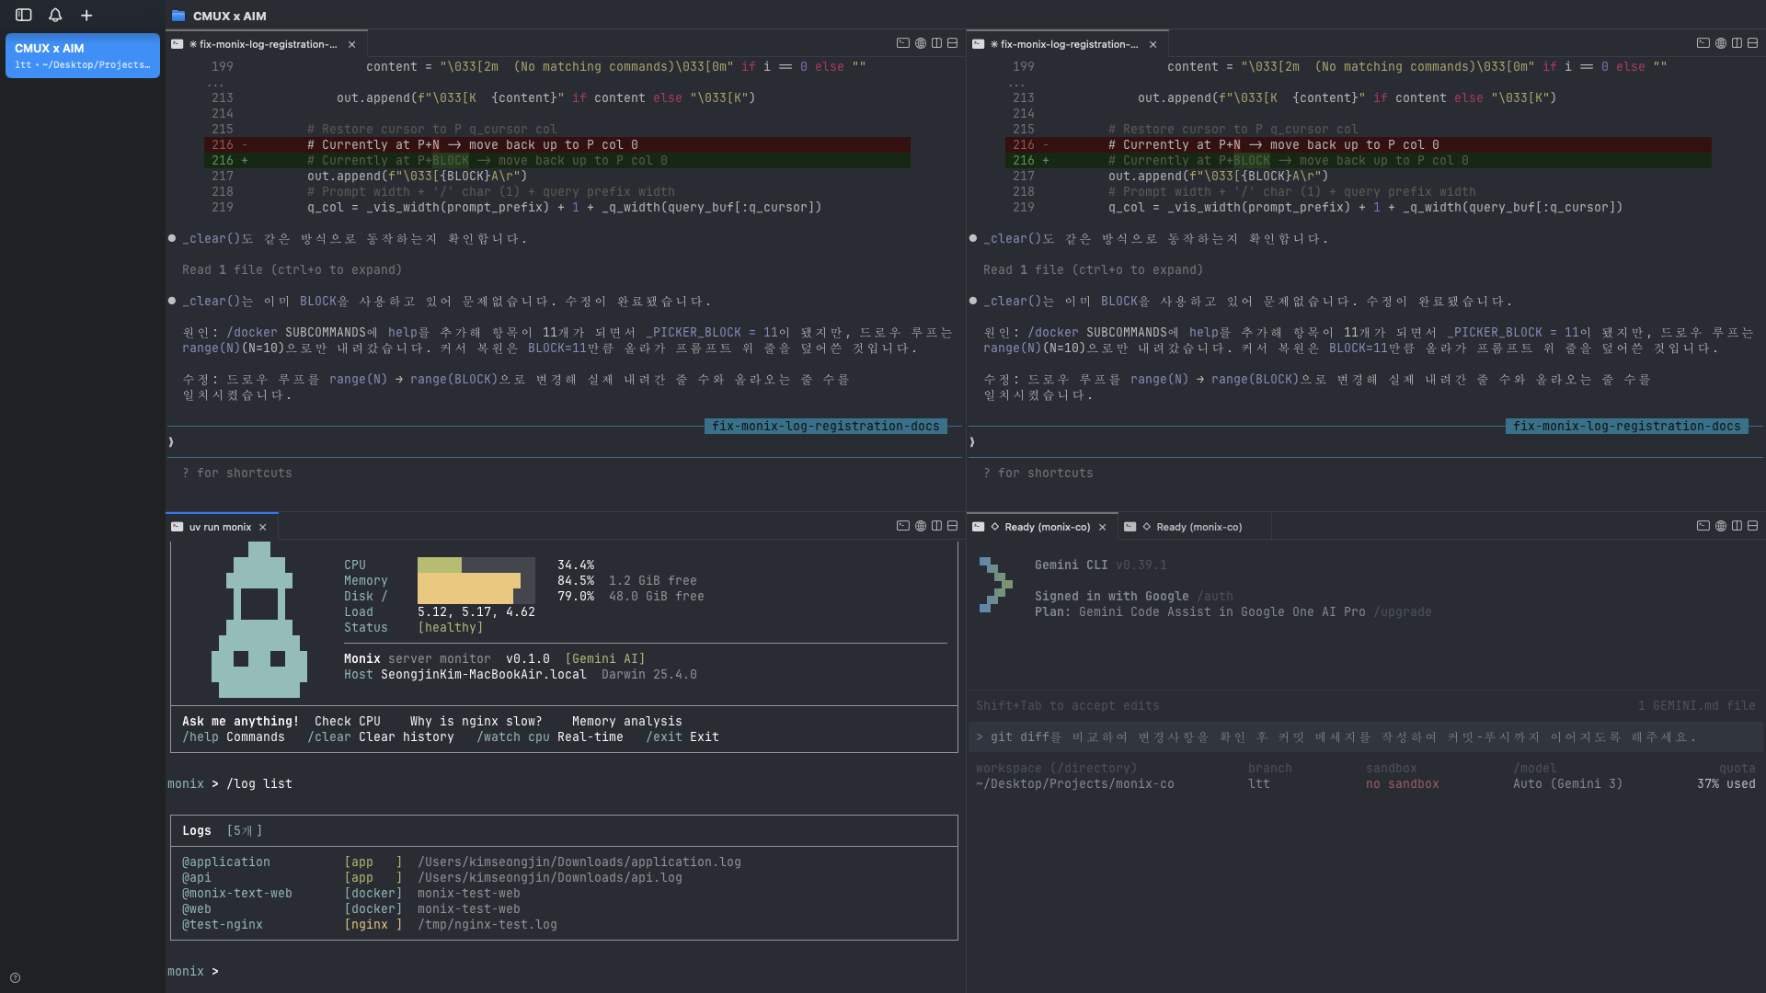Switch to the uv run monix tab

220,527
